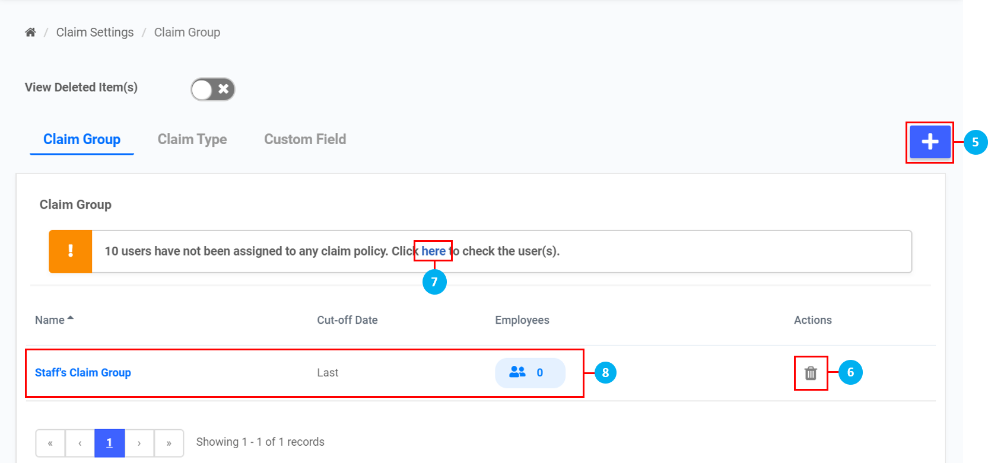
Task: Open the Staff's Claim Group entry
Action: click(83, 373)
